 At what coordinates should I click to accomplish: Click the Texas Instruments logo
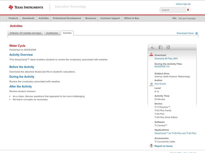click(26, 7)
